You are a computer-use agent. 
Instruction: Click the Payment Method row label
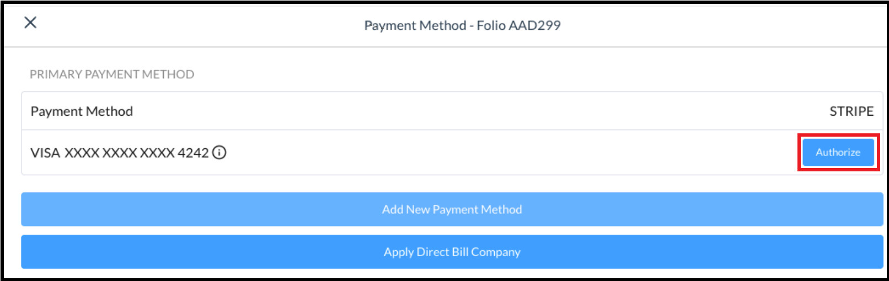point(82,111)
